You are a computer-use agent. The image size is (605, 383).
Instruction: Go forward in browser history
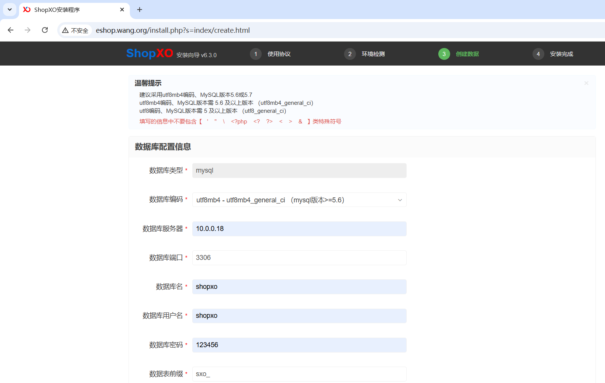(27, 30)
